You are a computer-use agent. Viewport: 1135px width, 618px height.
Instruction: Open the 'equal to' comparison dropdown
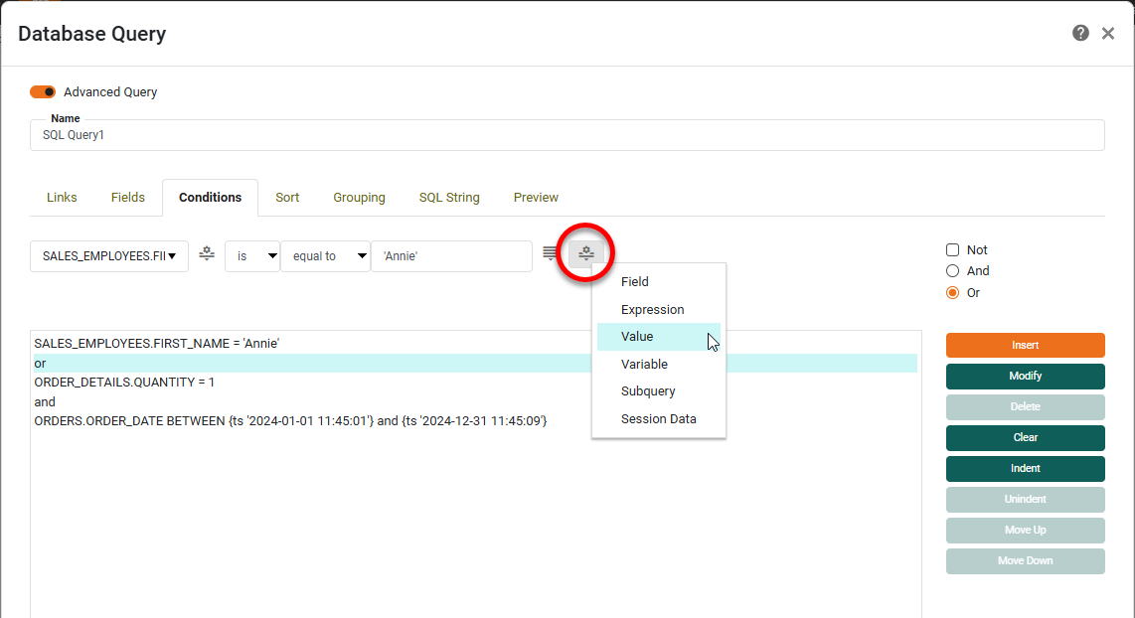click(x=325, y=255)
